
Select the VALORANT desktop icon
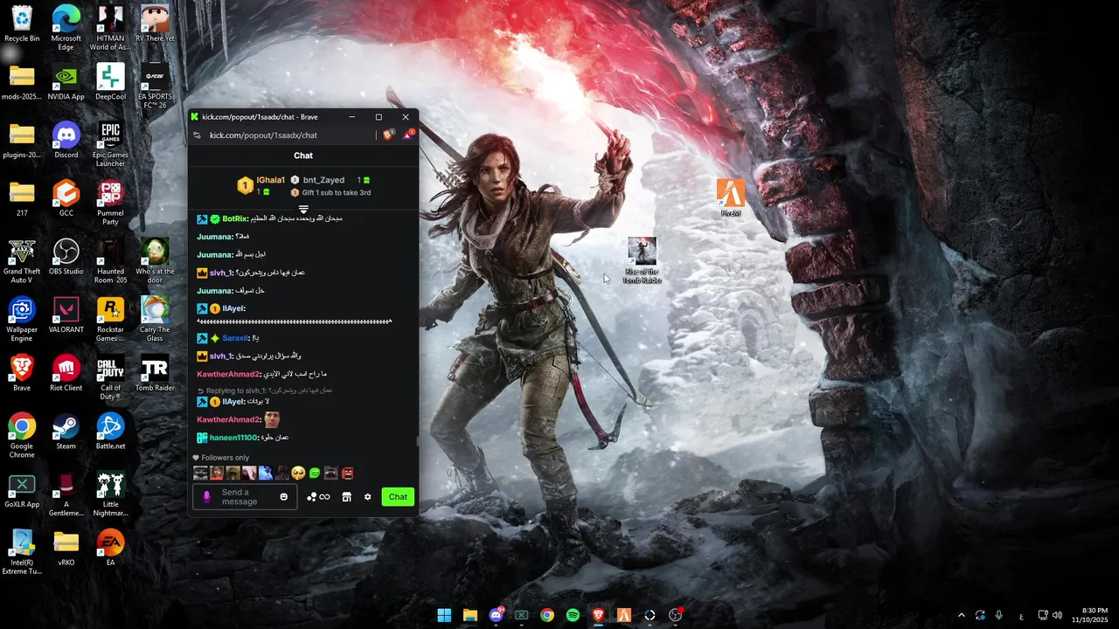pyautogui.click(x=66, y=315)
